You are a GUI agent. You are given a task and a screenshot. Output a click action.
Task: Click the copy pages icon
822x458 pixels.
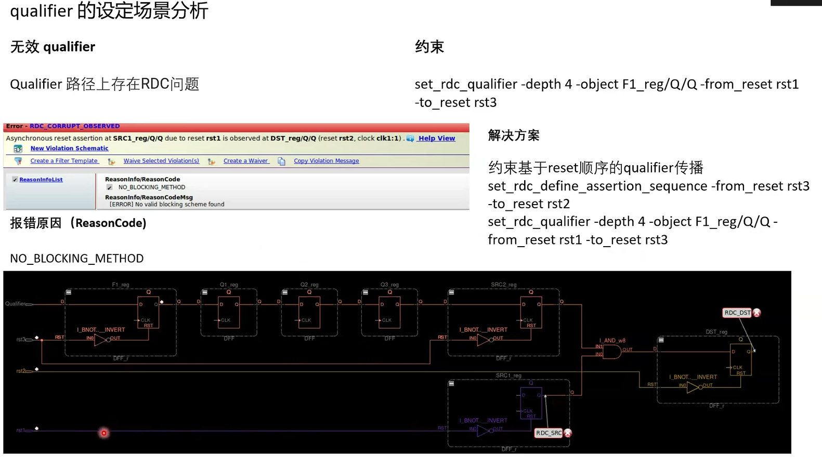point(282,161)
